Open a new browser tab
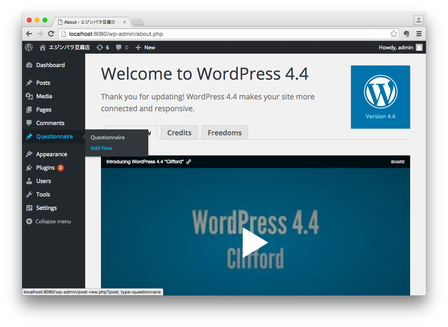Image resolution: width=448 pixels, height=327 pixels. (138, 22)
